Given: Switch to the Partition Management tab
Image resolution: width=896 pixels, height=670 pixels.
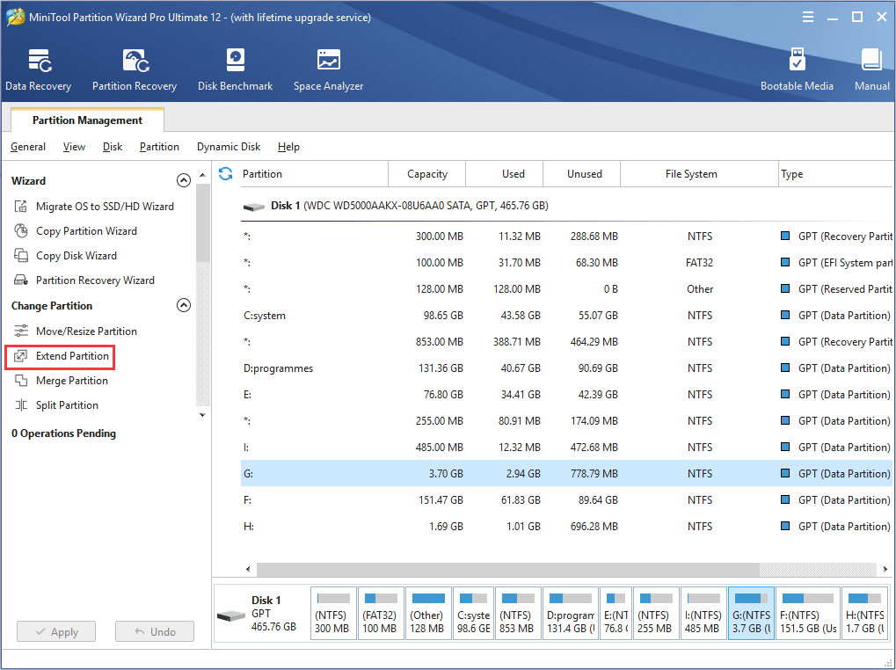Looking at the screenshot, I should tap(86, 120).
